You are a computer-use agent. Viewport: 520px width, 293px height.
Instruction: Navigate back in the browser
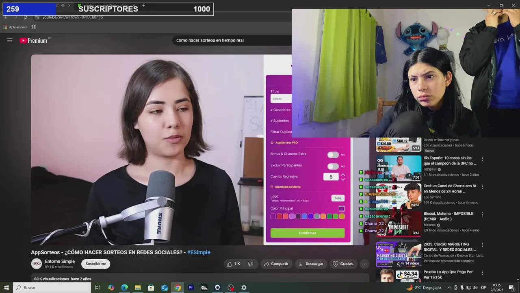(x=6, y=17)
